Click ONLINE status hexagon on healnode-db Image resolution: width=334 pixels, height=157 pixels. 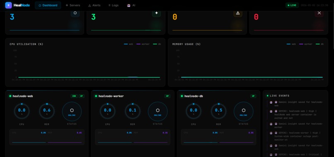pos(244,112)
